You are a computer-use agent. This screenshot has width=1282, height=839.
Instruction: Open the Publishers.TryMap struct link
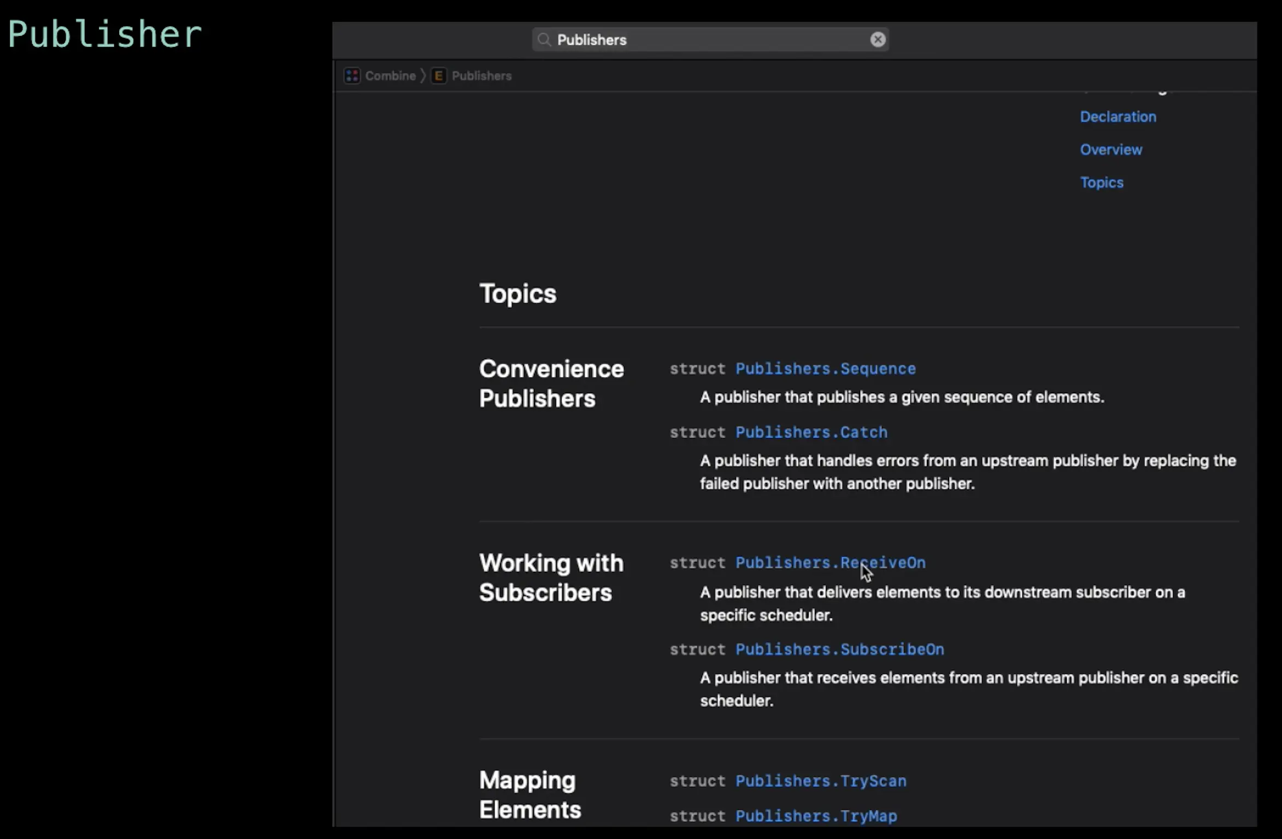pos(816,816)
